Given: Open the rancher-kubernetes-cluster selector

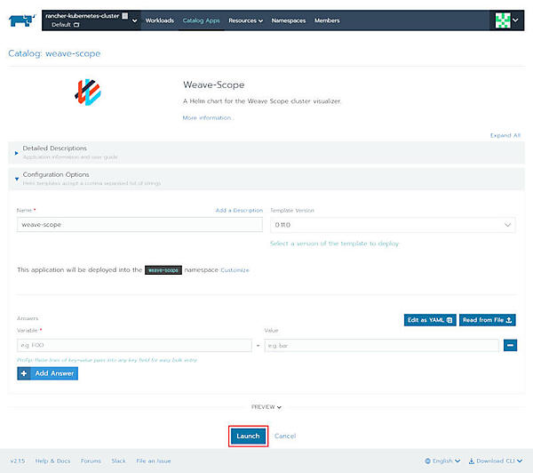Looking at the screenshot, I should pyautogui.click(x=90, y=20).
